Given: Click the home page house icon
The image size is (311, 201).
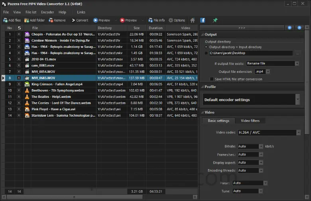Looking at the screenshot, I should click(x=193, y=20).
